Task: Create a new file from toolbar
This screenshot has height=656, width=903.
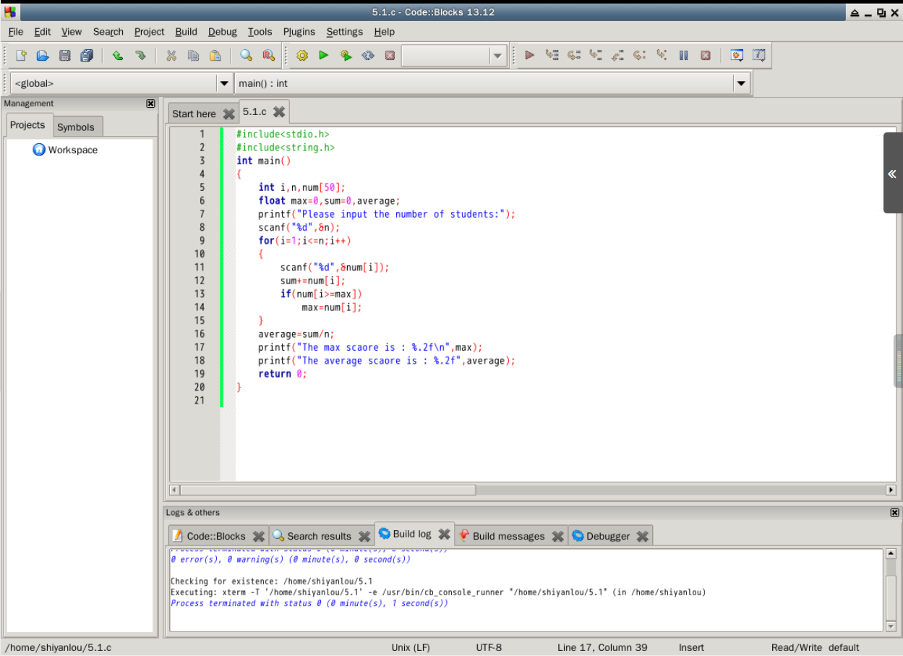Action: [x=21, y=55]
